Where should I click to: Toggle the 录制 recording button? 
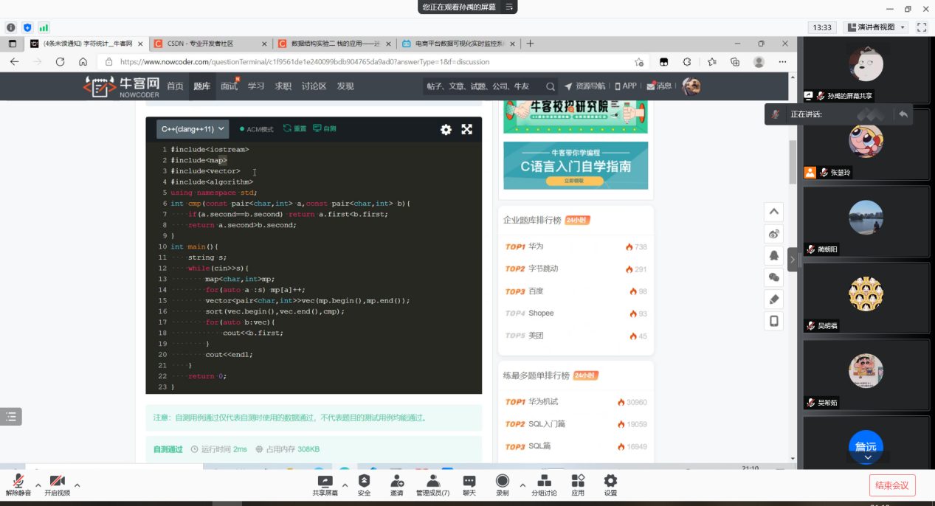click(502, 484)
